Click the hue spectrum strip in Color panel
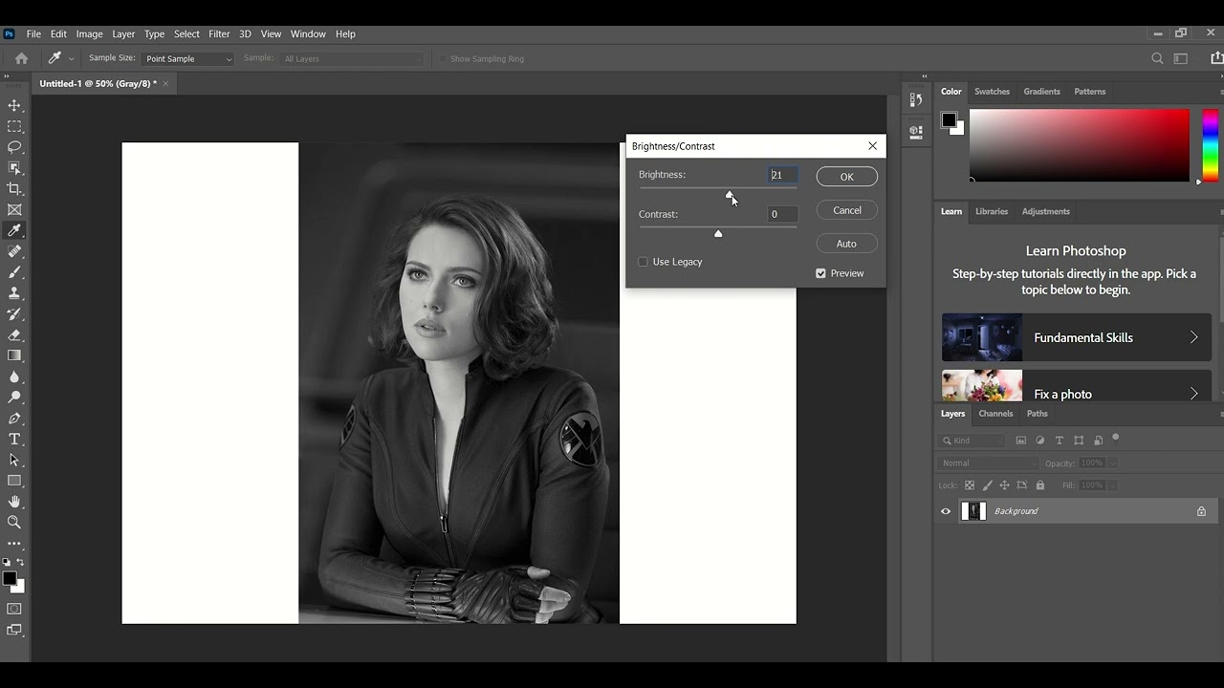 [x=1210, y=144]
